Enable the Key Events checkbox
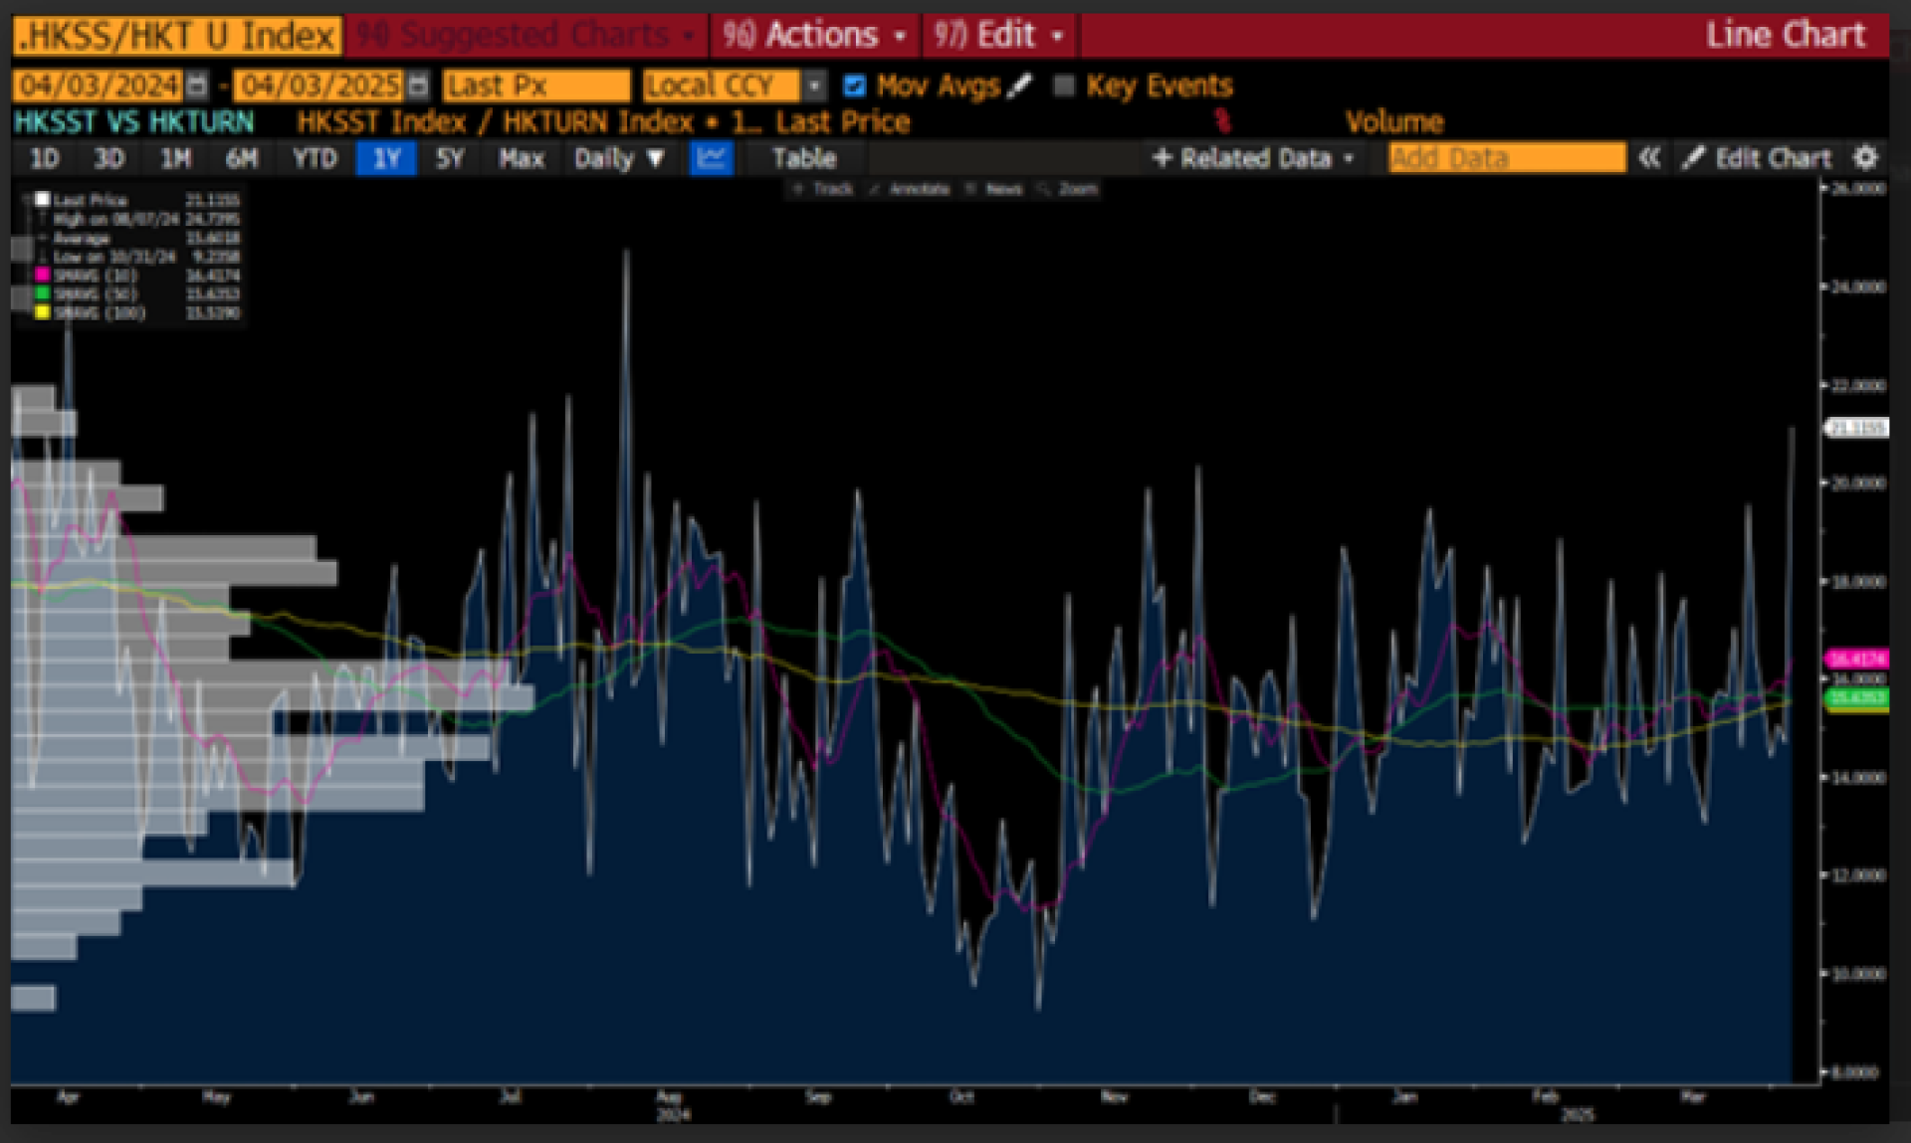1911x1143 pixels. [x=1064, y=87]
